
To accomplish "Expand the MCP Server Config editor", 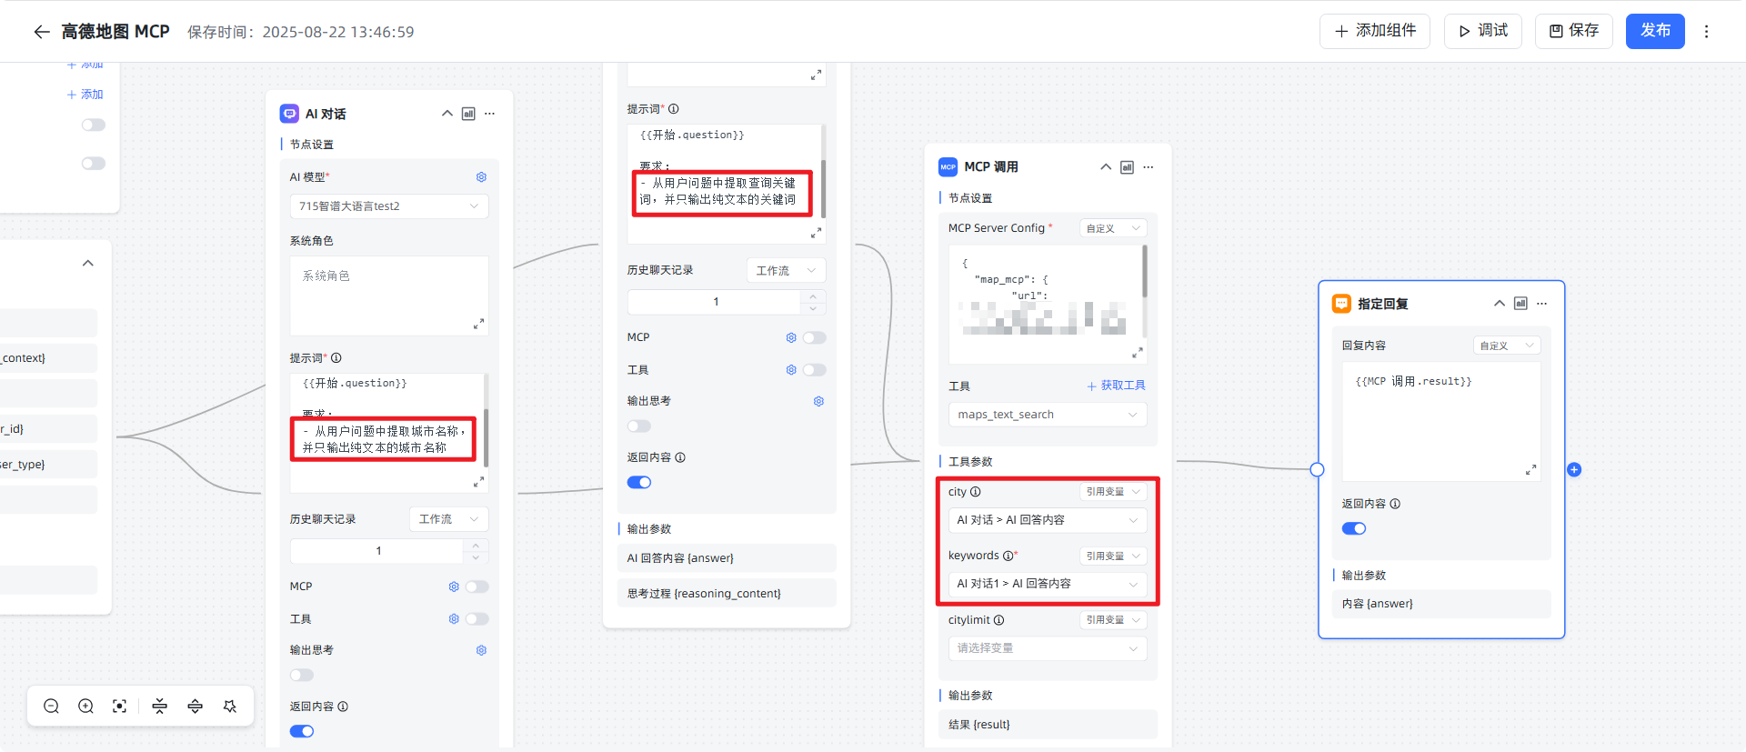I will point(1137,353).
